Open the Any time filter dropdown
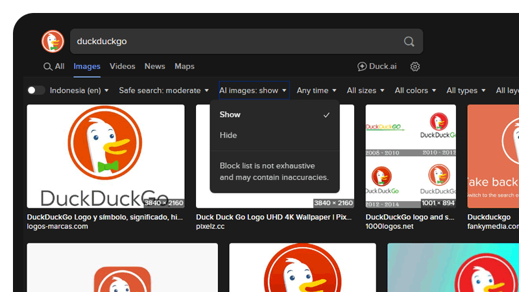519x292 pixels. pyautogui.click(x=317, y=90)
